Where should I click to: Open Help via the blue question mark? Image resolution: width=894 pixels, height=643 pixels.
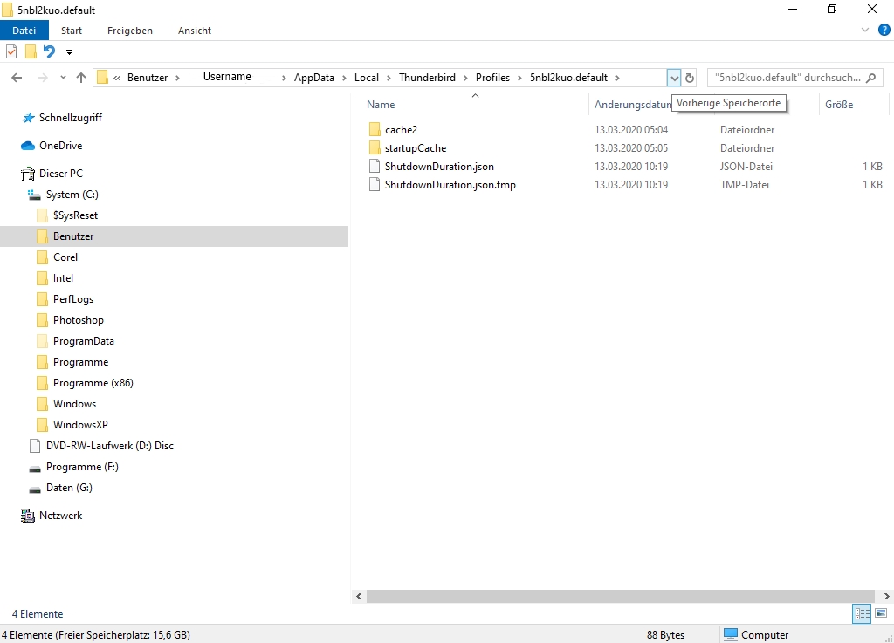(x=884, y=30)
